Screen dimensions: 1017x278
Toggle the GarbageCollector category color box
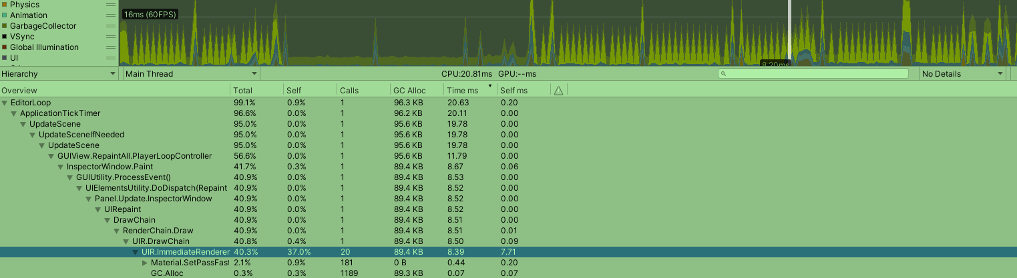point(5,26)
